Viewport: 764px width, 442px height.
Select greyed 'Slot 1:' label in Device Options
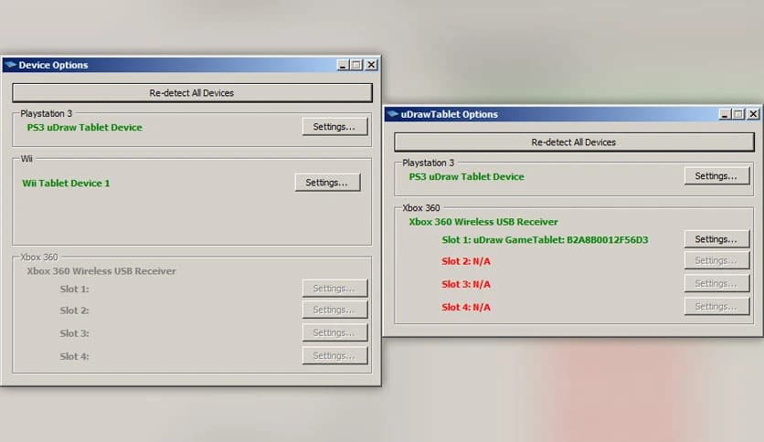[75, 289]
